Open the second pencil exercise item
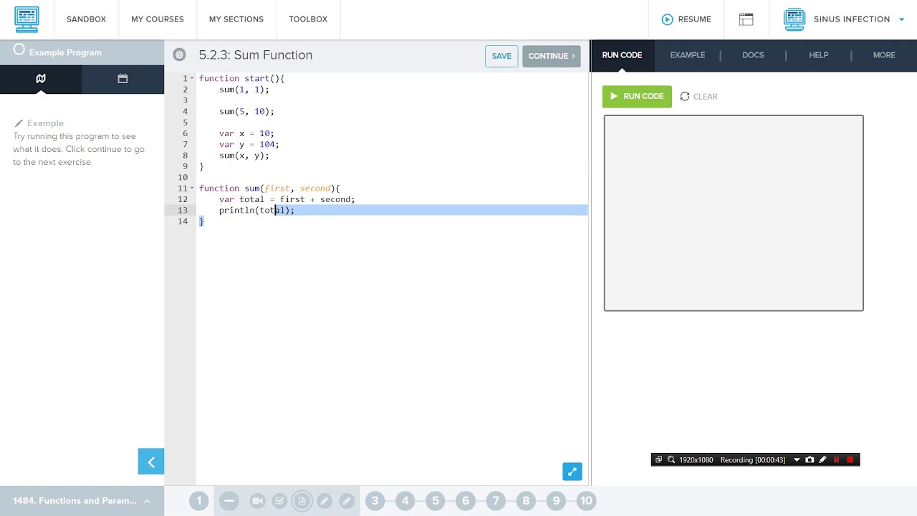Image resolution: width=917 pixels, height=516 pixels. click(346, 501)
